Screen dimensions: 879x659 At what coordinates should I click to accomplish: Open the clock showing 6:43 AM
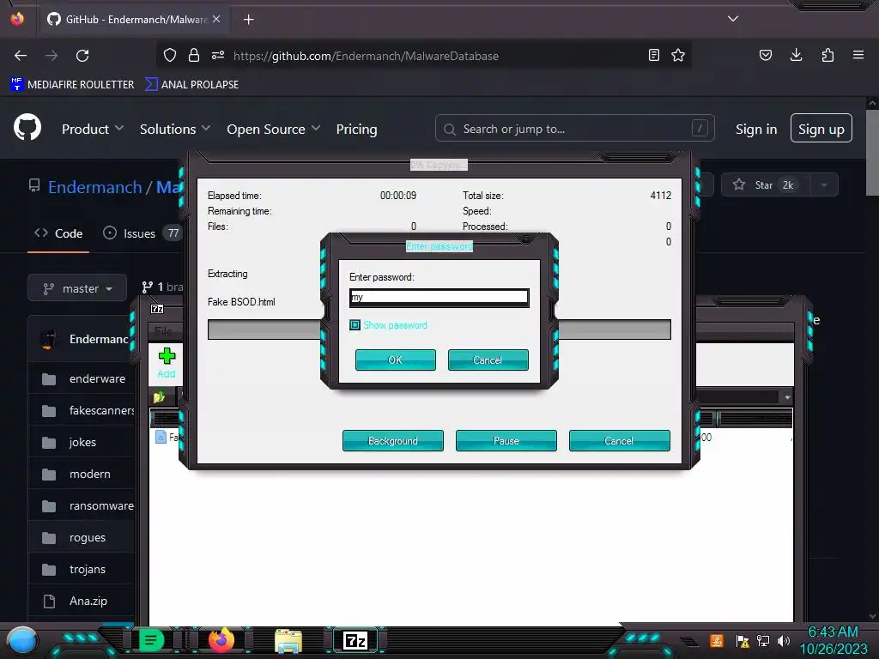click(833, 640)
